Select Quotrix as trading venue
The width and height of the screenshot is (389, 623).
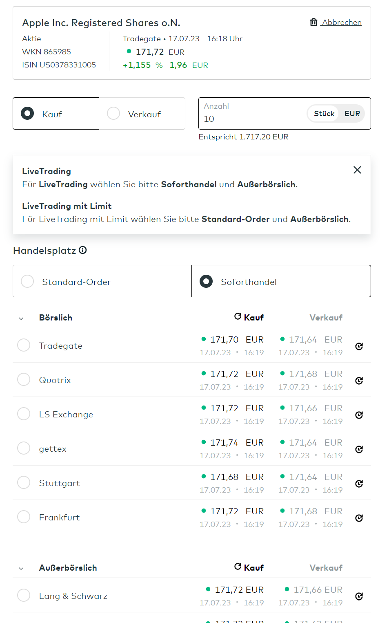pos(24,379)
